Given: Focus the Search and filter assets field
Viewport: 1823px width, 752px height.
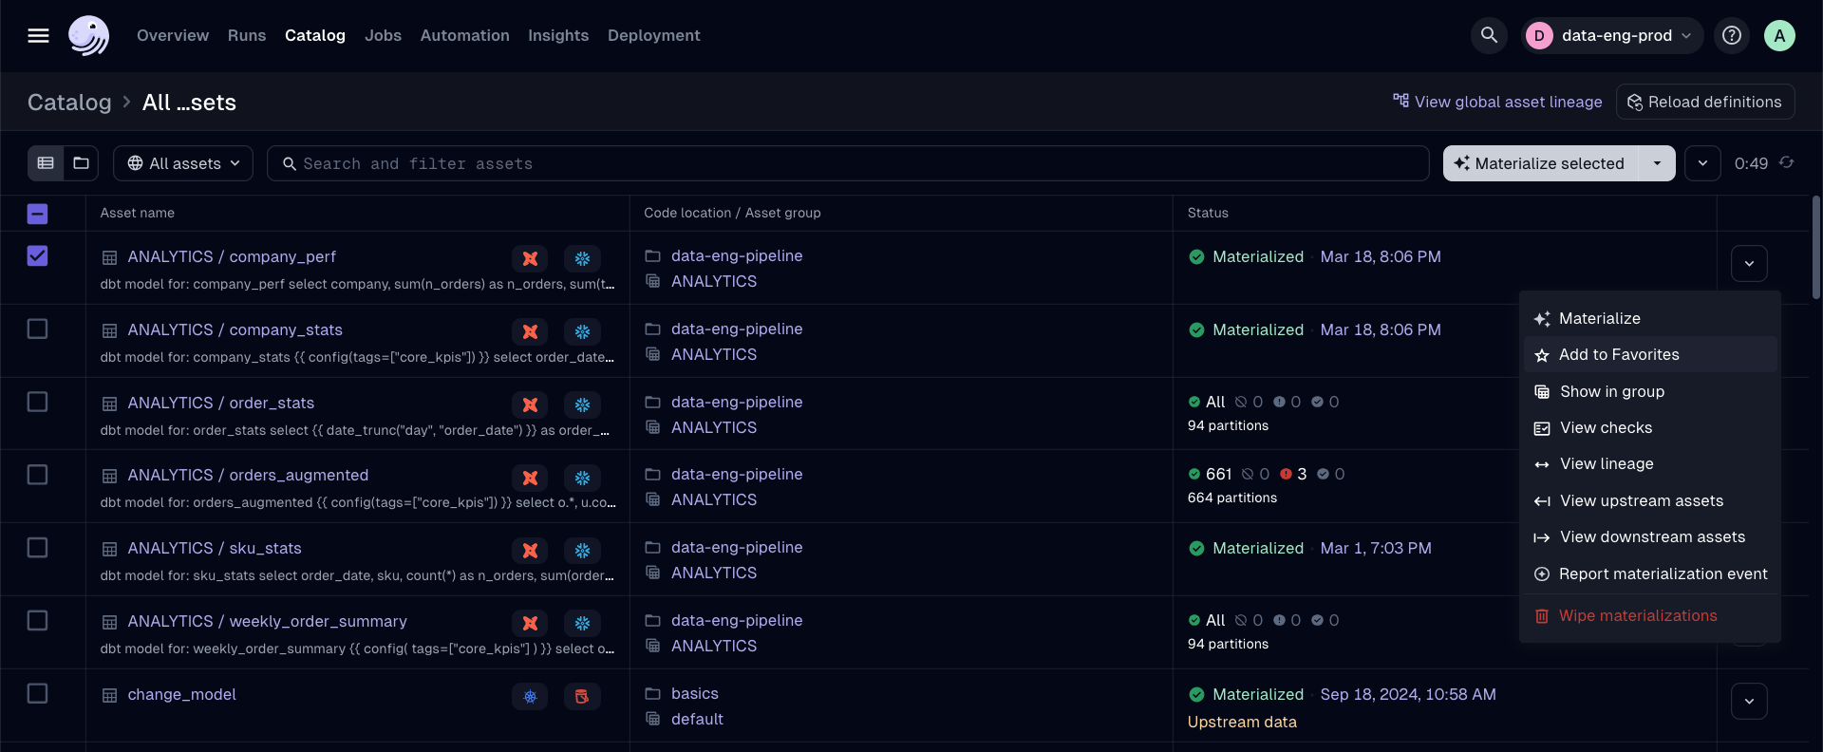Looking at the screenshot, I should click(x=848, y=163).
